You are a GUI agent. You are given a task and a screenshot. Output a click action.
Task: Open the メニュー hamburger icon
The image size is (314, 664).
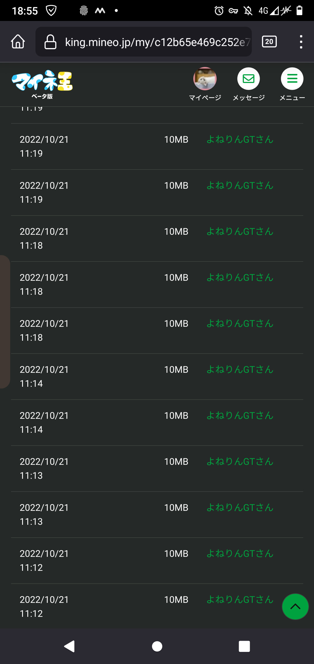click(x=292, y=79)
